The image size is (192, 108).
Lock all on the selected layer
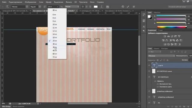point(167,60)
